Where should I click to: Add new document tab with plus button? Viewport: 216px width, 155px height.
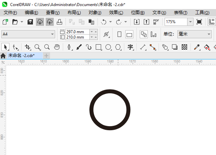click(46, 56)
